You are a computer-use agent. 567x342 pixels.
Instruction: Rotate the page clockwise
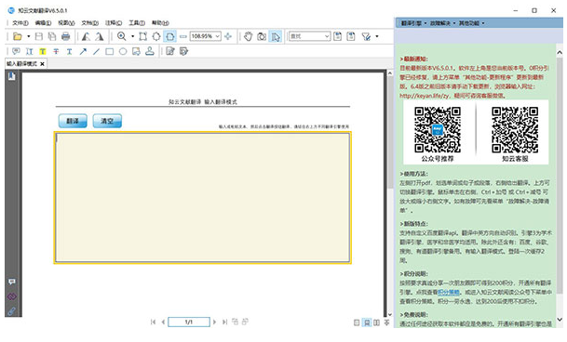pos(100,36)
